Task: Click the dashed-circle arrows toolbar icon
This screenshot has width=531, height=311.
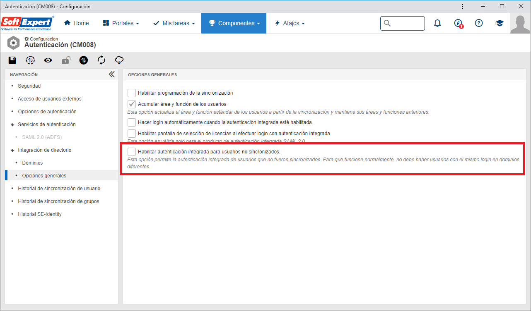Action: [30, 60]
